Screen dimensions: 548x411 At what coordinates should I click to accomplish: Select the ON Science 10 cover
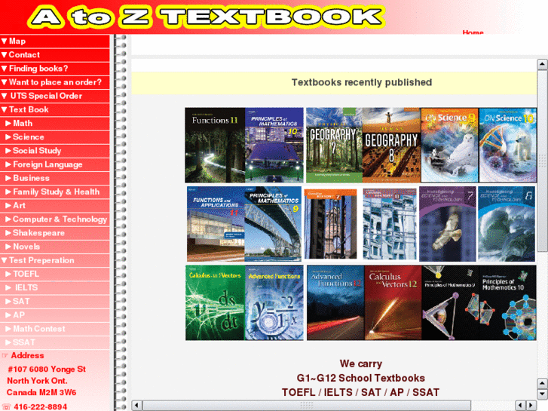(507, 145)
